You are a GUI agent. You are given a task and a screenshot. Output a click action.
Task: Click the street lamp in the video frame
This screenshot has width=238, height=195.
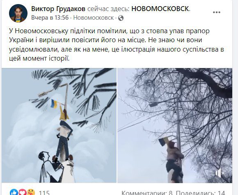click(154, 104)
